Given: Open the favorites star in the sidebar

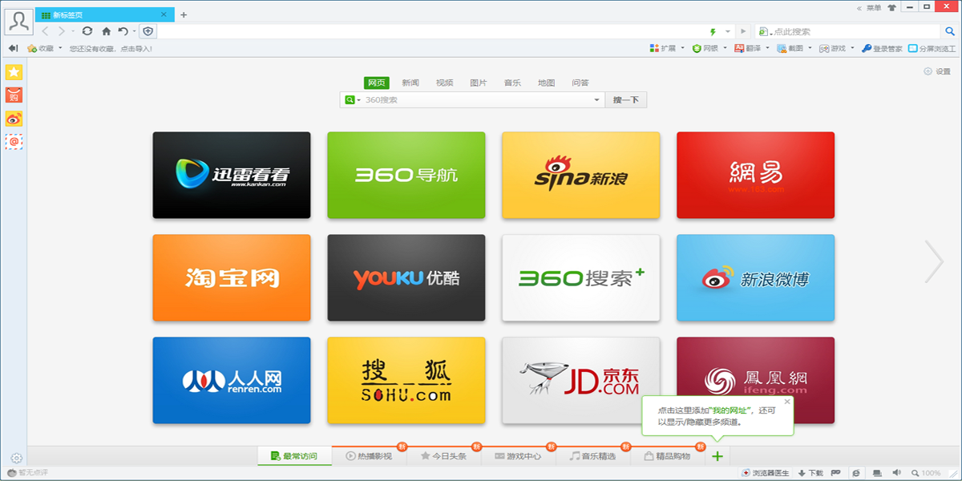Looking at the screenshot, I should pyautogui.click(x=14, y=72).
